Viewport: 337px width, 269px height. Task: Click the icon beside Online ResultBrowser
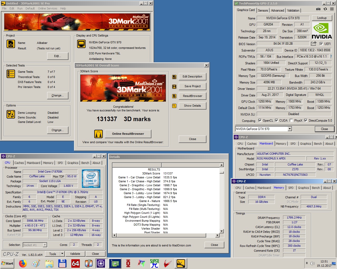98,134
